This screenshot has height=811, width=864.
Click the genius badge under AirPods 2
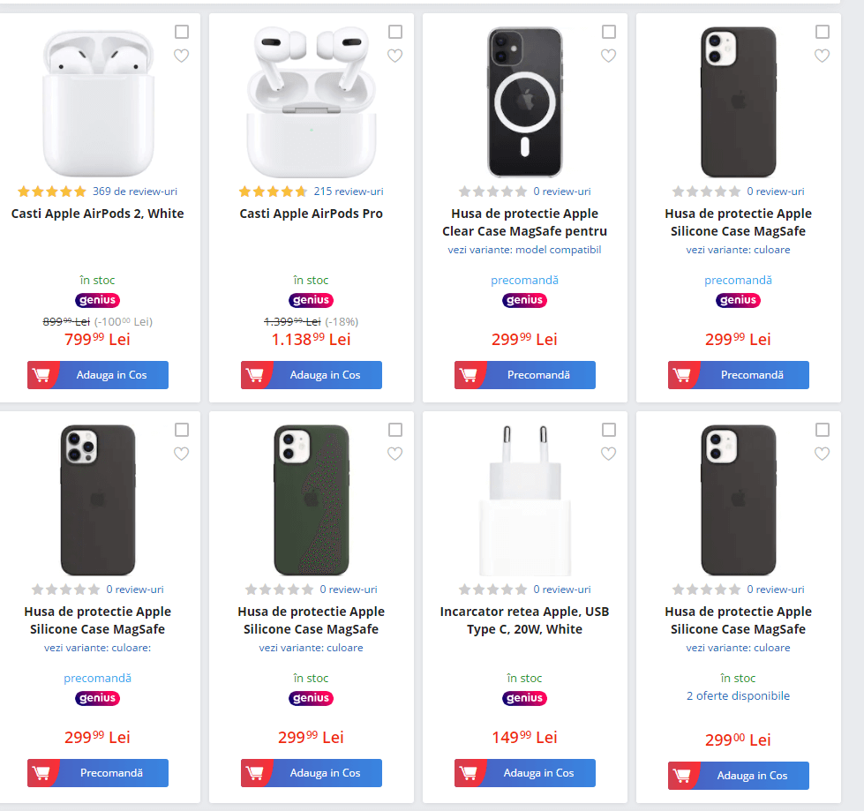(x=97, y=300)
